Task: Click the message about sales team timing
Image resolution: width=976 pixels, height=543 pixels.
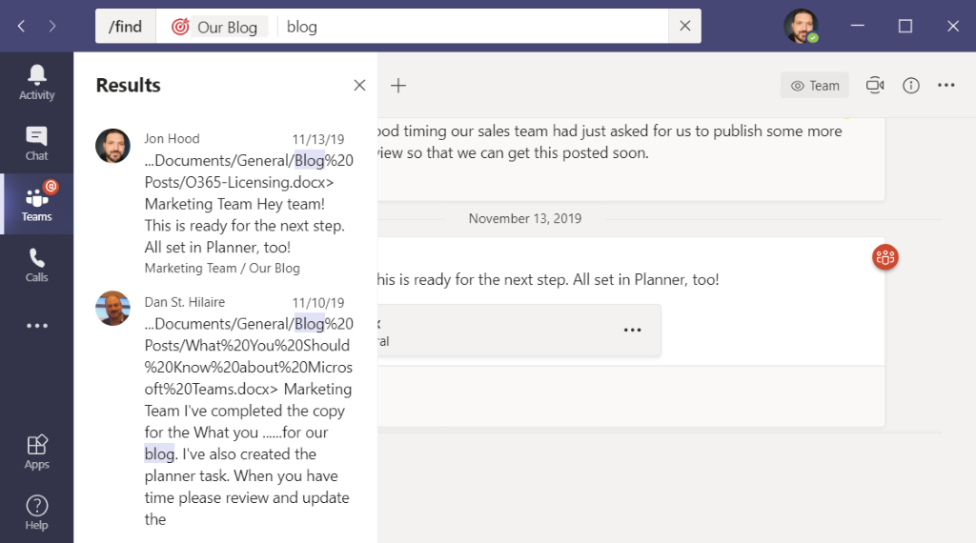Action: (x=610, y=142)
